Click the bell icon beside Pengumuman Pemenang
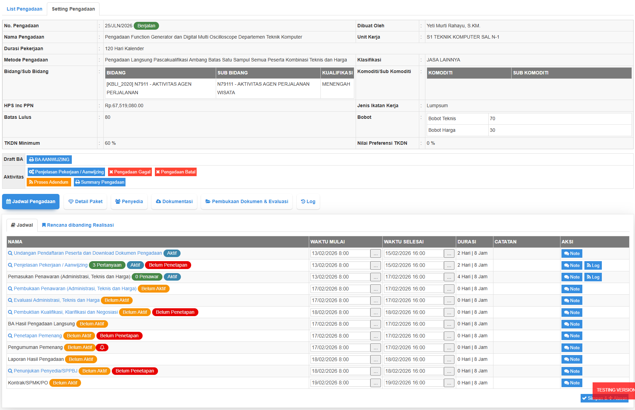 pos(102,348)
